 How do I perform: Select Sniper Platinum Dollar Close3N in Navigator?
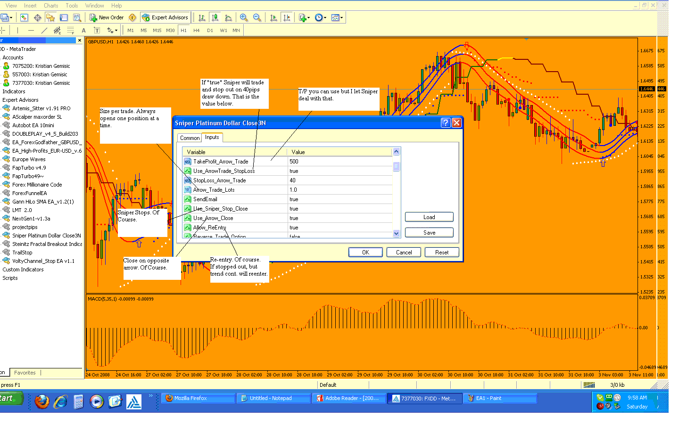coord(46,236)
